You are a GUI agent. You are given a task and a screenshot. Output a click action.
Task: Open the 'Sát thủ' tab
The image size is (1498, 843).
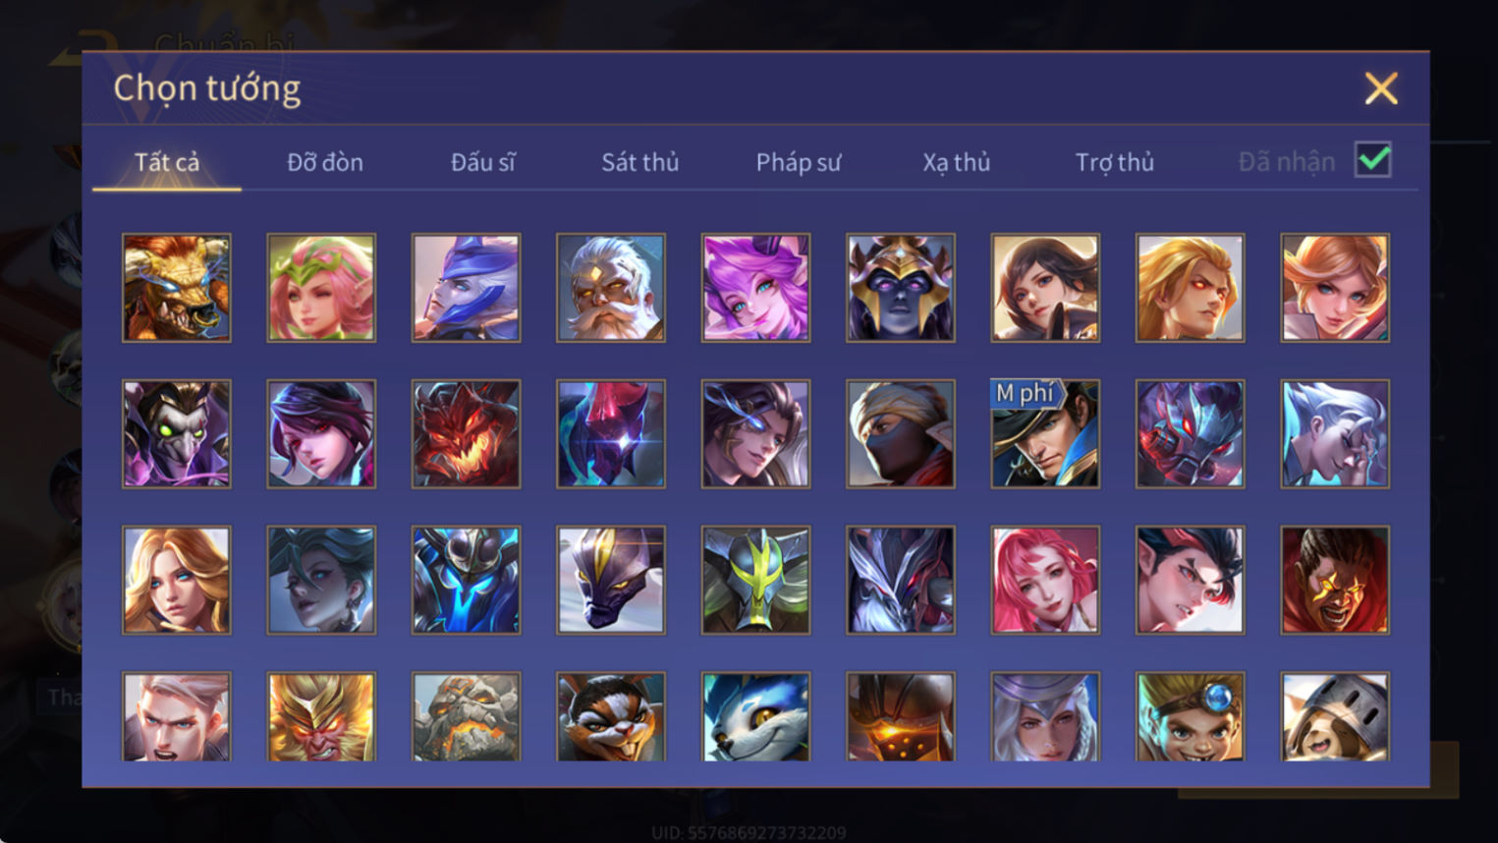point(640,162)
